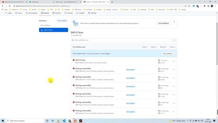
Task: Reload the current page
Action: tap(10, 6)
